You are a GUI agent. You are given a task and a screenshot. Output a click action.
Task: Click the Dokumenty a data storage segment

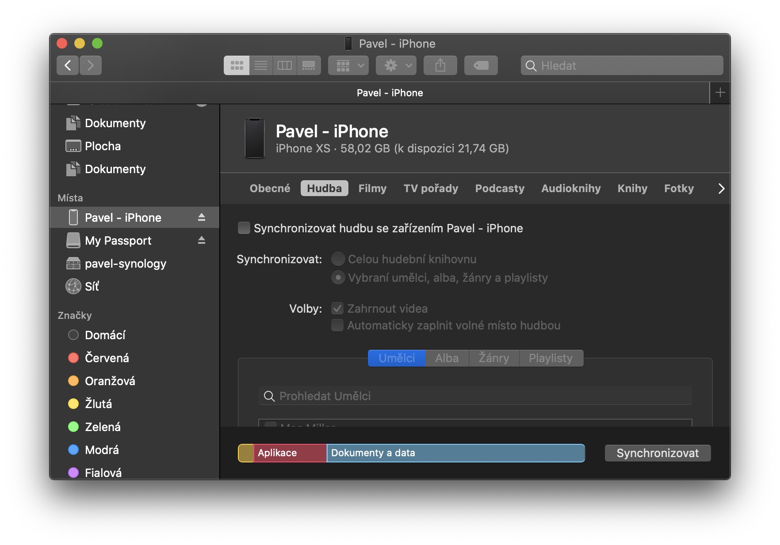(456, 453)
